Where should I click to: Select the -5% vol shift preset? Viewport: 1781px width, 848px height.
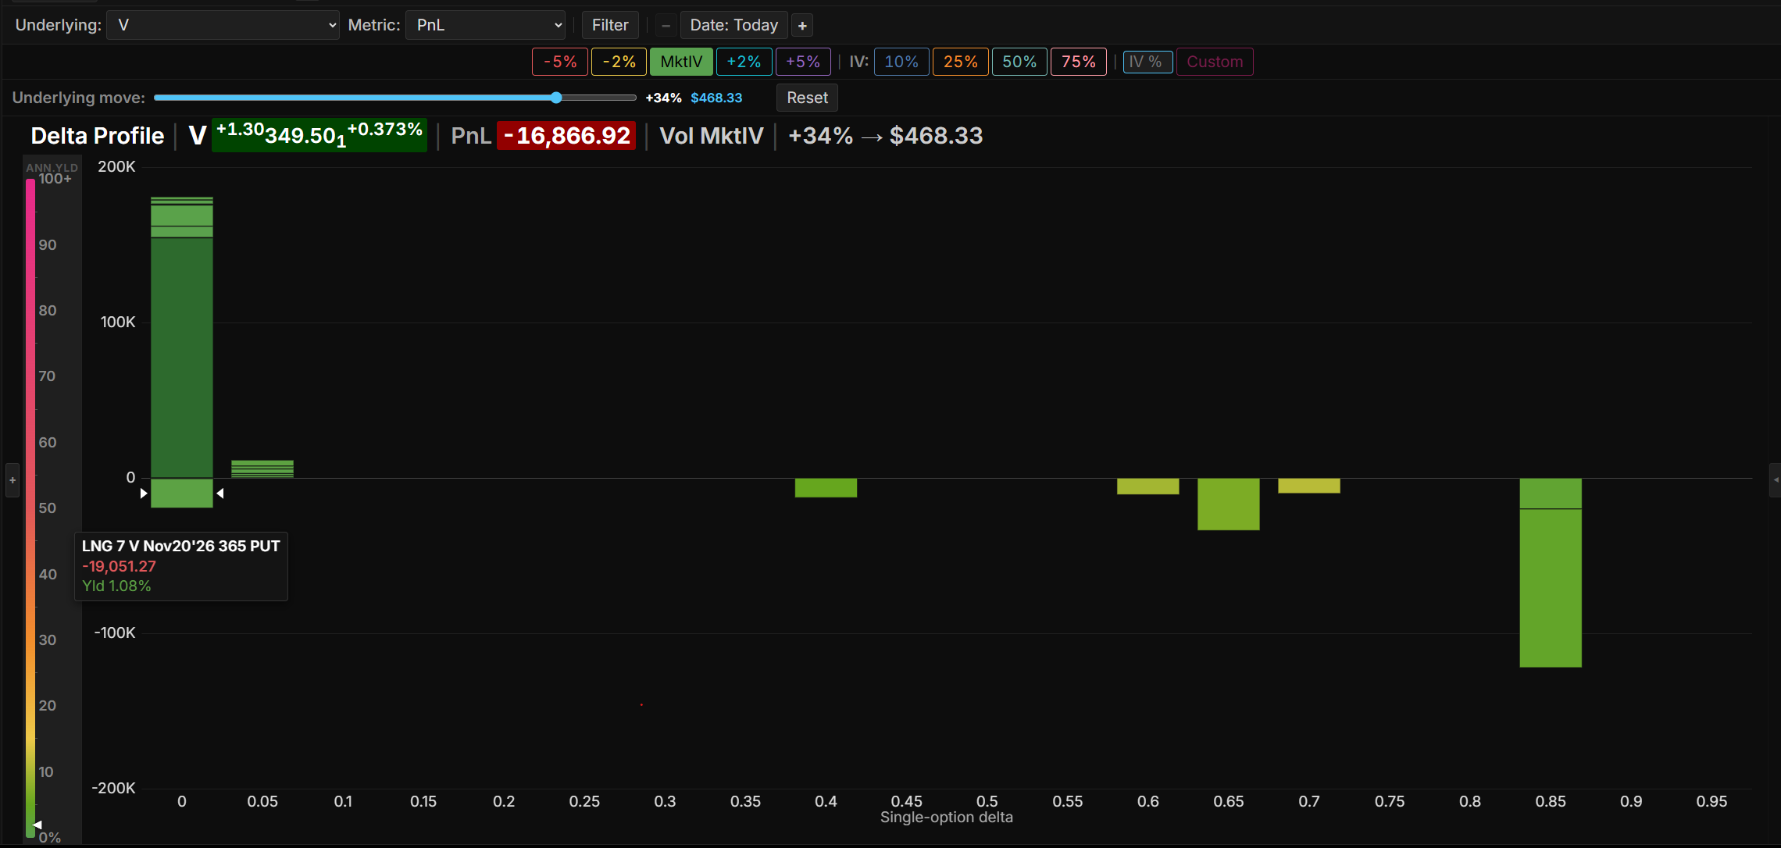560,62
